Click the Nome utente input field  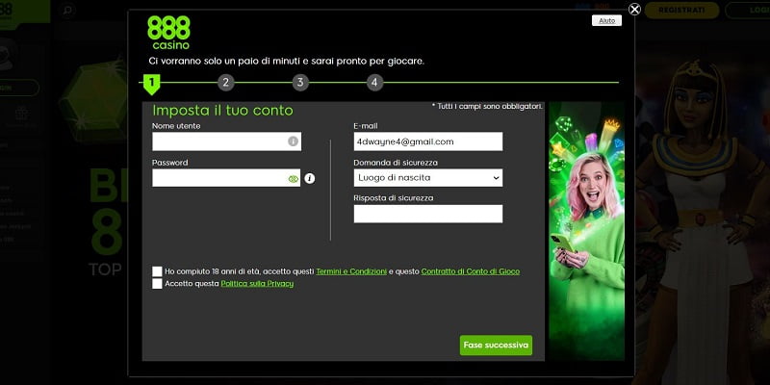coord(226,141)
